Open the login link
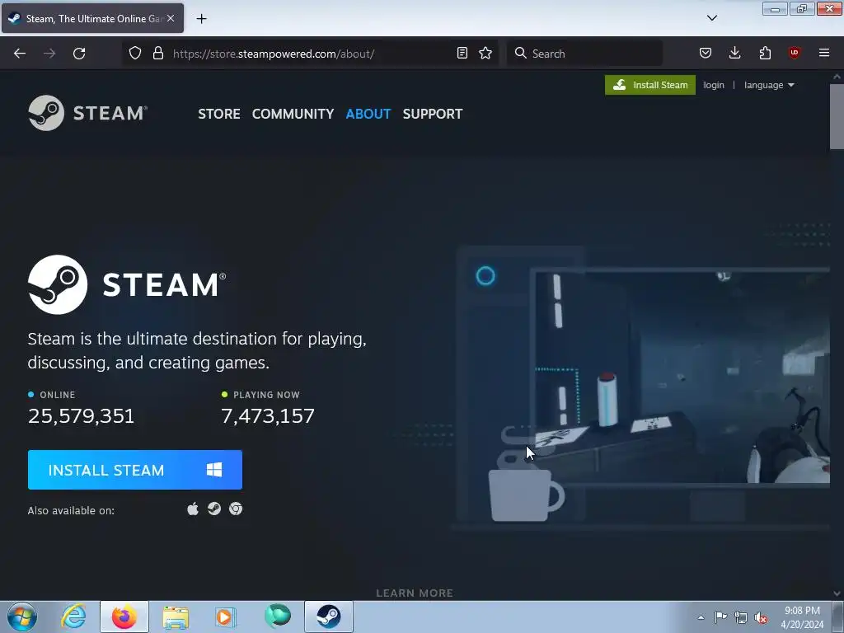The width and height of the screenshot is (844, 633). (x=714, y=85)
